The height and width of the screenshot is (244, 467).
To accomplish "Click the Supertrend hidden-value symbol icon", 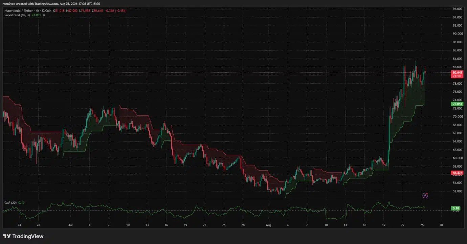I will (x=44, y=15).
